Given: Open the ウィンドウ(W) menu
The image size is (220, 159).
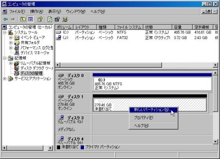Looking at the screenshot, I should point(76,11).
